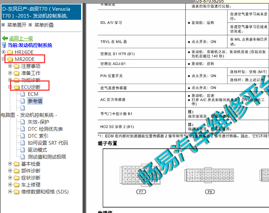Click the DTC 索引 document icon

pos(23,136)
